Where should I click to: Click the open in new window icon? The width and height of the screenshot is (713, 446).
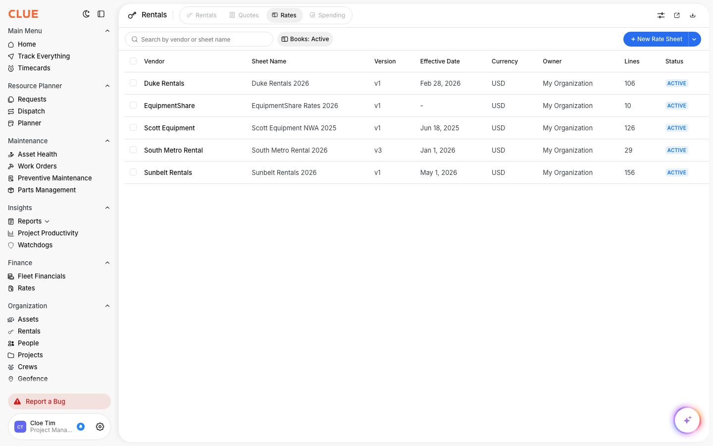click(x=677, y=15)
